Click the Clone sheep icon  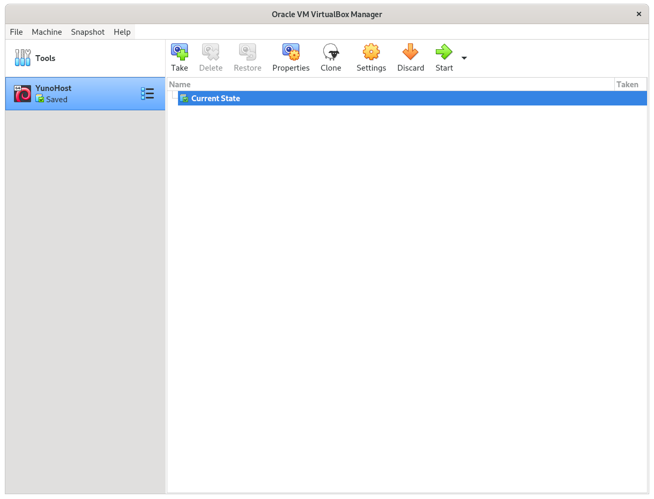(x=331, y=52)
